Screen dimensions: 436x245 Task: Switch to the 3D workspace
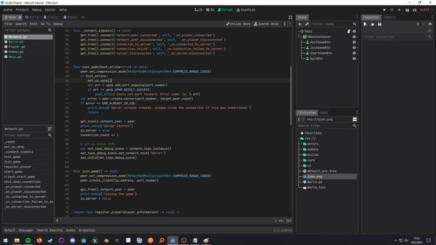(x=210, y=10)
